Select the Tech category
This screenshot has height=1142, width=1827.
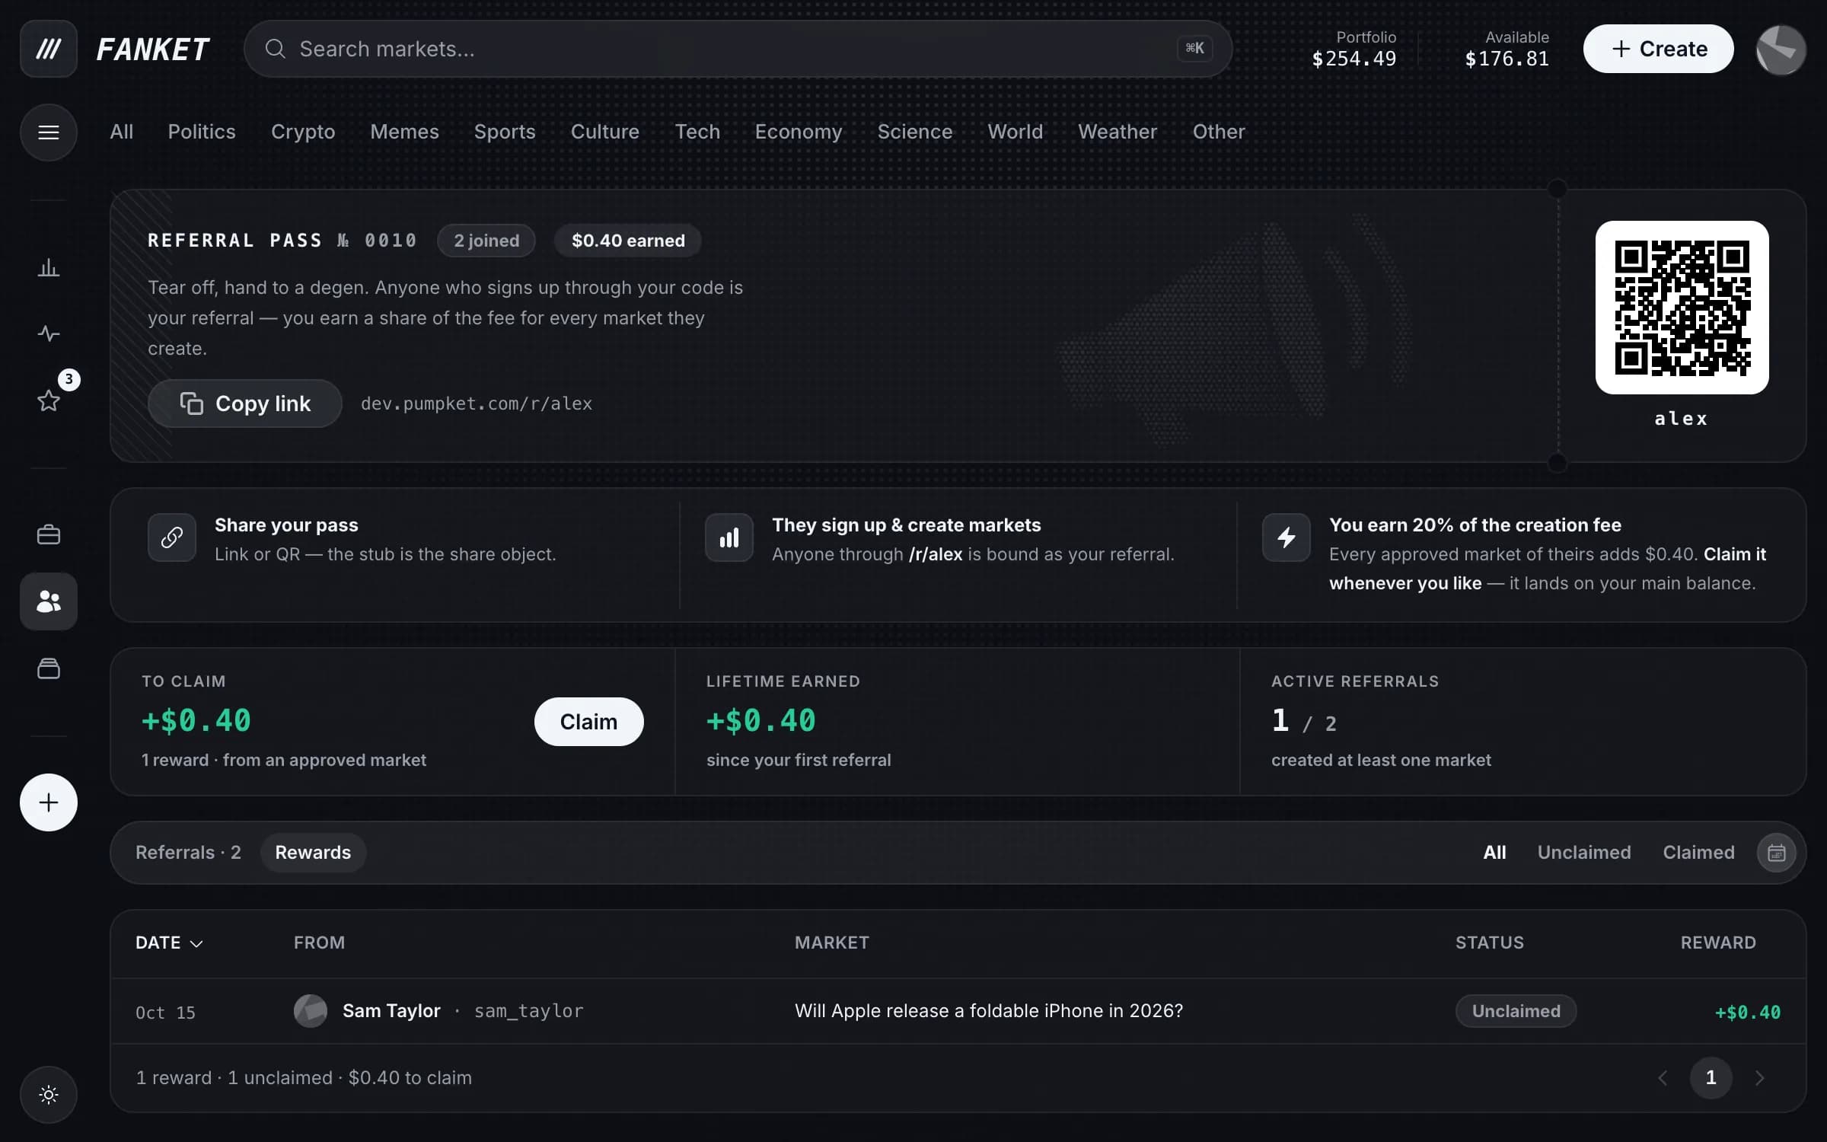coord(697,132)
